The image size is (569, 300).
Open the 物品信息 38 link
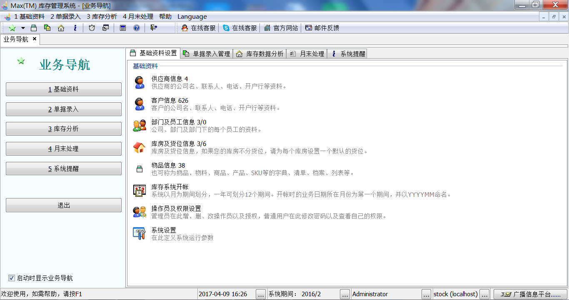pyautogui.click(x=168, y=165)
